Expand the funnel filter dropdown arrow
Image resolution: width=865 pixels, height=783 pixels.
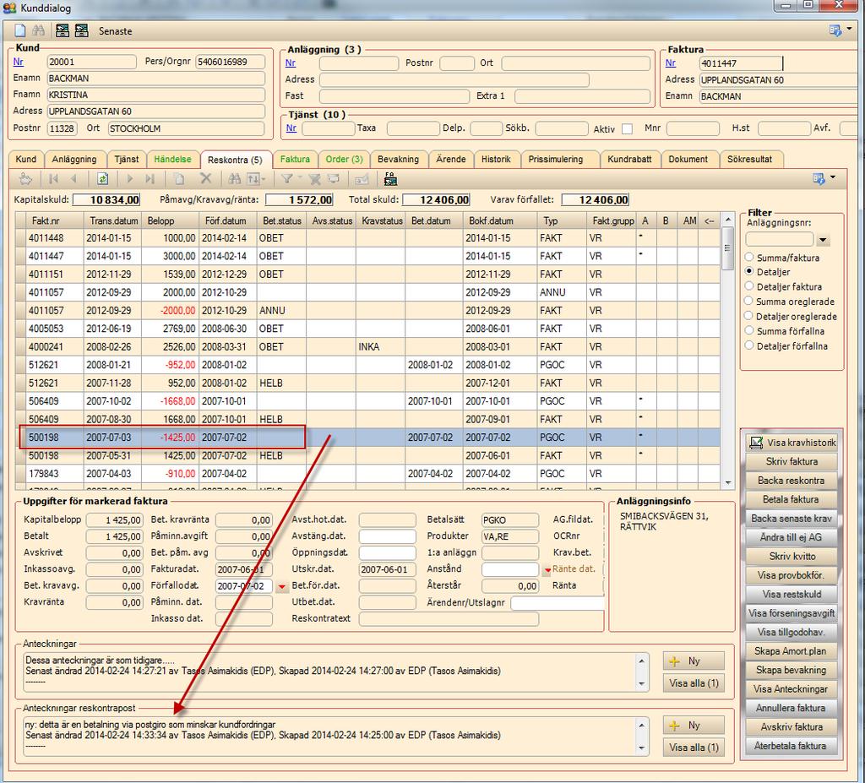click(x=300, y=177)
